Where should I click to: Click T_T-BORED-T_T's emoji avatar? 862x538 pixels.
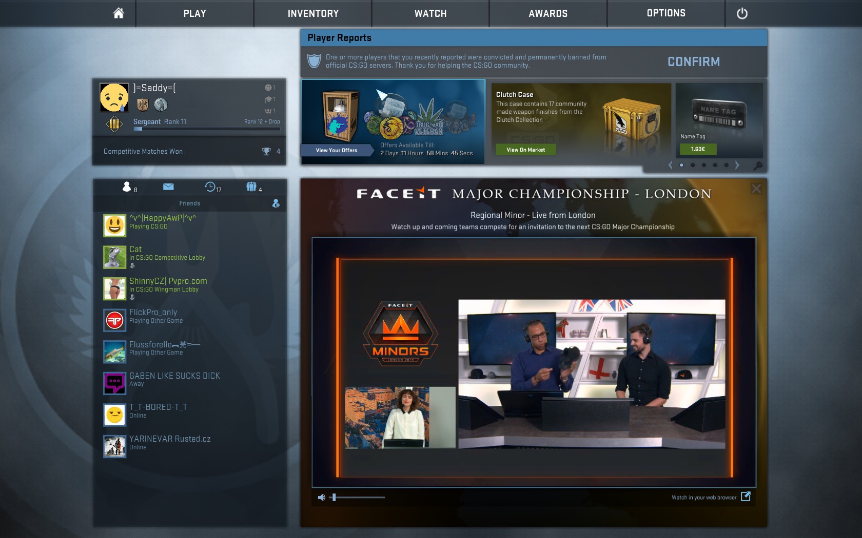tap(114, 415)
